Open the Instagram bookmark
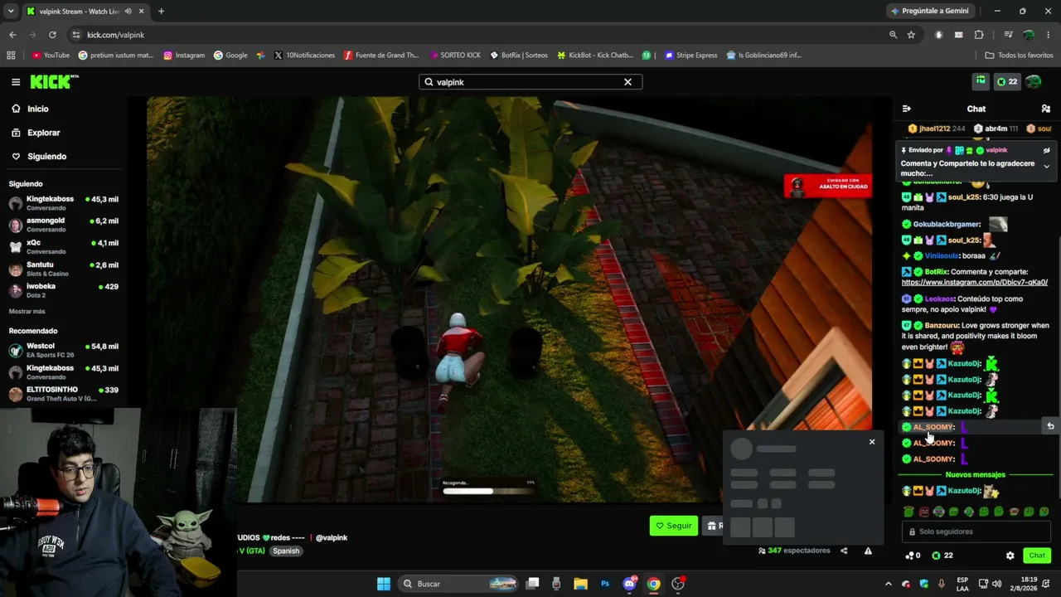 pyautogui.click(x=184, y=56)
